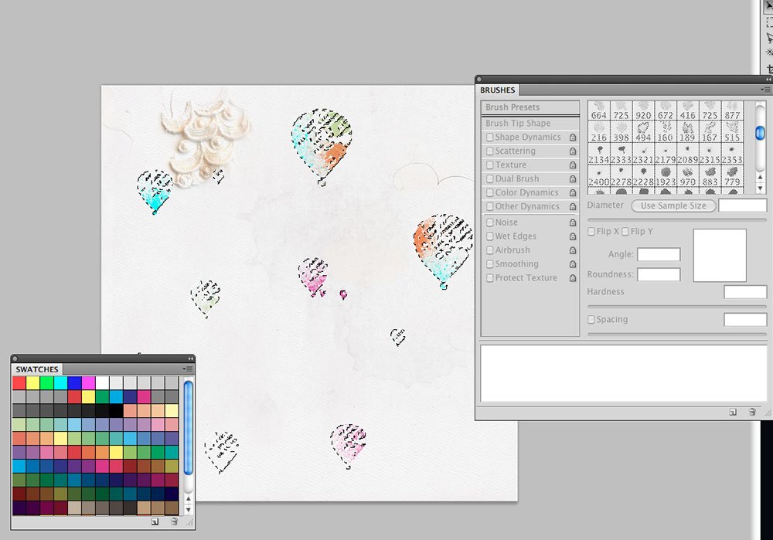
Task: Open the Brush Tip Shape section
Action: pyautogui.click(x=530, y=123)
